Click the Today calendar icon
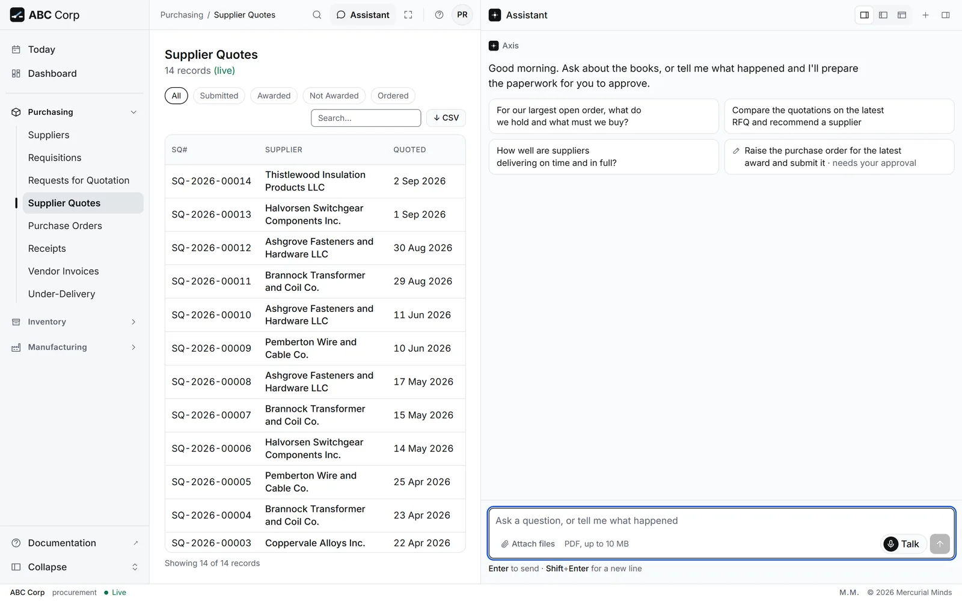 [16, 49]
